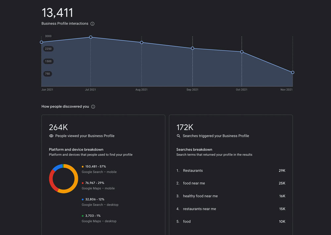
Task: Select the red Google Maps mobile legend dot
Action: click(x=82, y=183)
